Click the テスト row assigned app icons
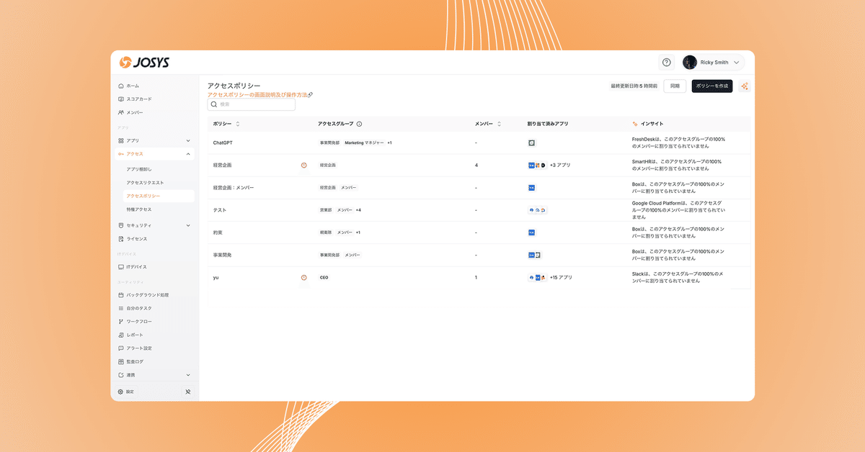This screenshot has width=865, height=452. 537,210
